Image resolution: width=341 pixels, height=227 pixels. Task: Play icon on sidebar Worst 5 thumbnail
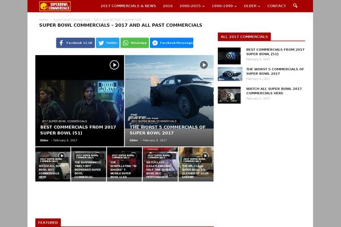click(230, 74)
